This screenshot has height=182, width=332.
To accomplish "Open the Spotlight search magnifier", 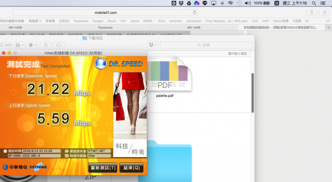I will point(314,3).
